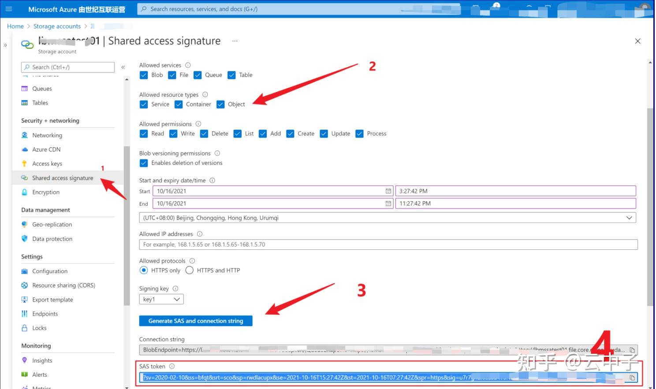Select the HTTPS and HTTP protocol option
Screen dimensions: 656x389
(x=189, y=270)
